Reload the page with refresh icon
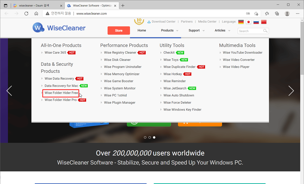 (x=26, y=14)
